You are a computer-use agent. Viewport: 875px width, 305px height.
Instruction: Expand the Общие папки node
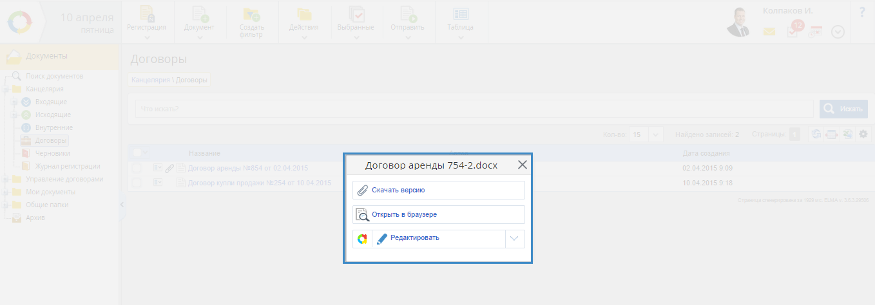[x=5, y=205]
